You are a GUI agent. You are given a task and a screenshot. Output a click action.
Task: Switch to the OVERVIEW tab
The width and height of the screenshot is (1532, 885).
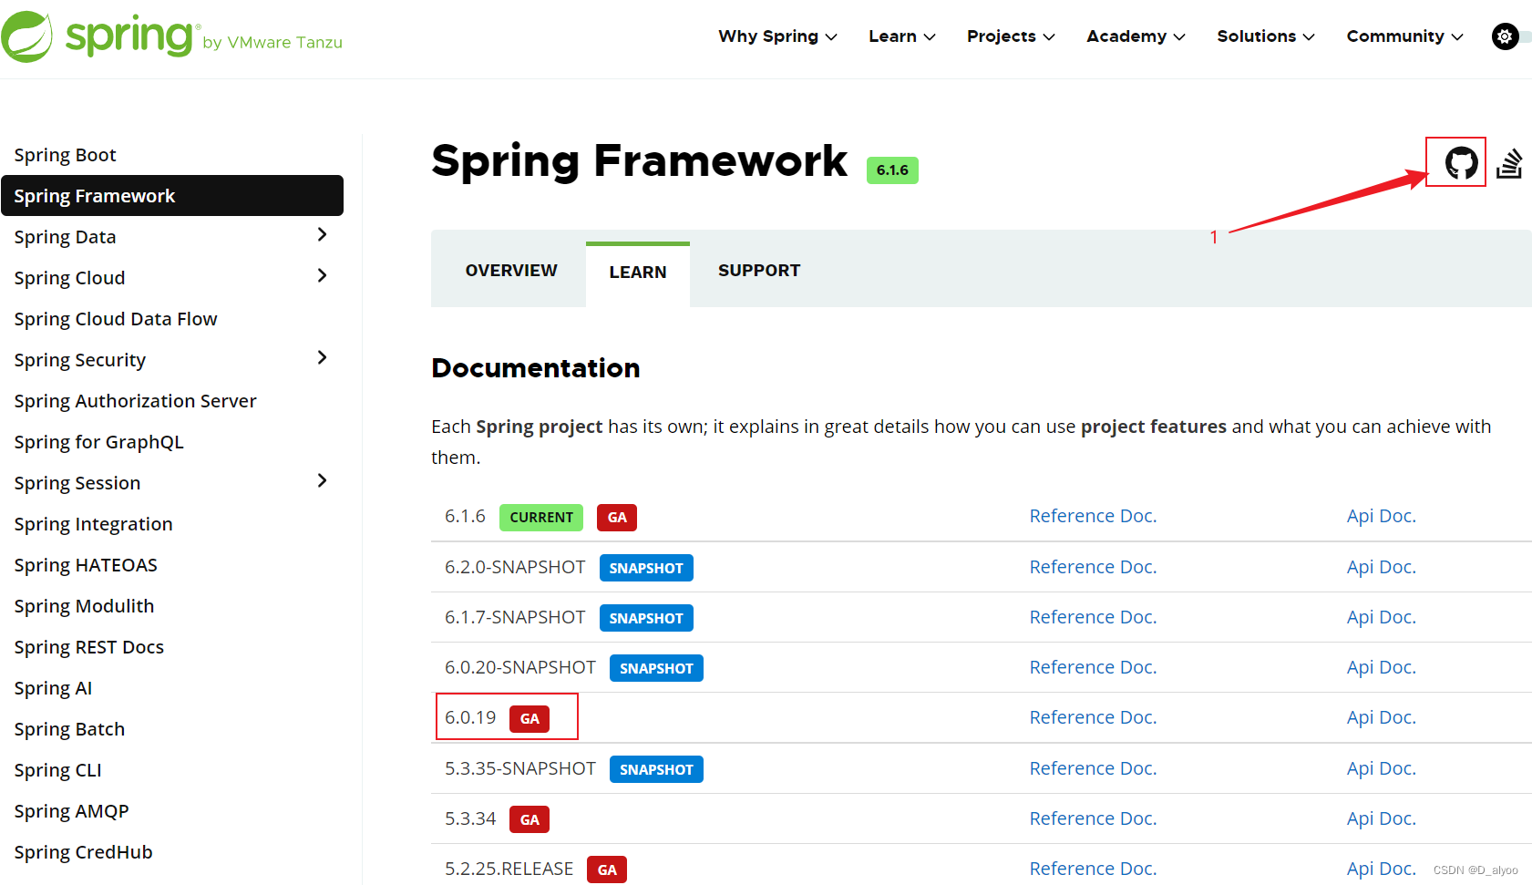[511, 270]
